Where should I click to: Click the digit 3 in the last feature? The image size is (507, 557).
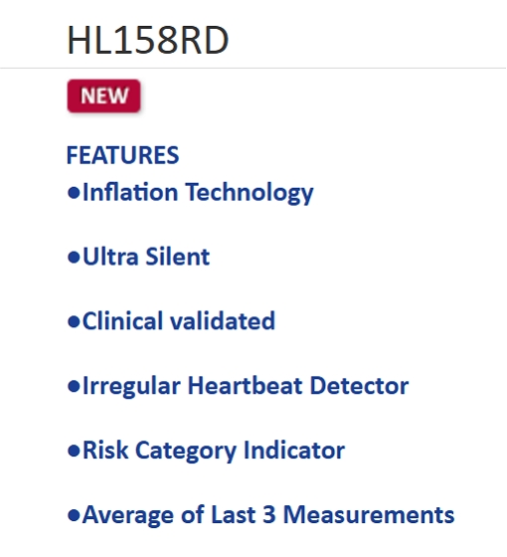point(269,515)
